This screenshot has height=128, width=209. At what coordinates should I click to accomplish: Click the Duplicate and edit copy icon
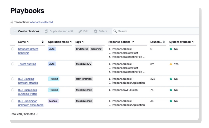click(47, 31)
